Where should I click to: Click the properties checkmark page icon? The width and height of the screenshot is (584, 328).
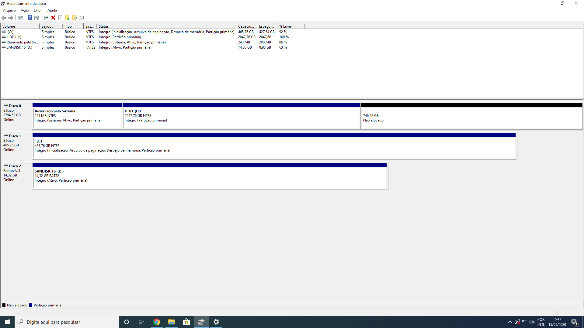[60, 18]
